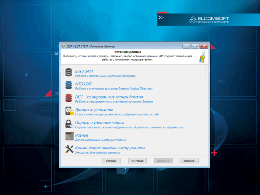Click the terminal console icon for Разное

click(69, 137)
